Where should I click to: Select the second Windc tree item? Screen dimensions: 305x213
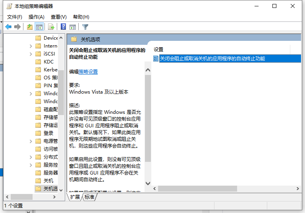tap(46, 101)
